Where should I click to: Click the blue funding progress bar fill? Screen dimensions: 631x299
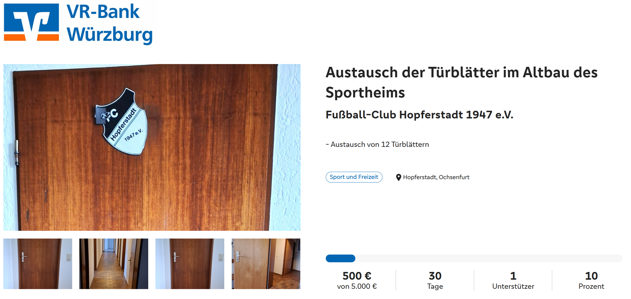pos(340,258)
